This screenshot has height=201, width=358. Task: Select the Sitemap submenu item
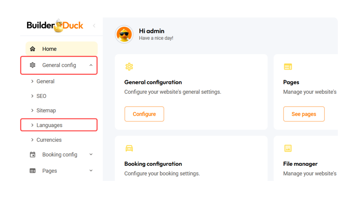[46, 111]
